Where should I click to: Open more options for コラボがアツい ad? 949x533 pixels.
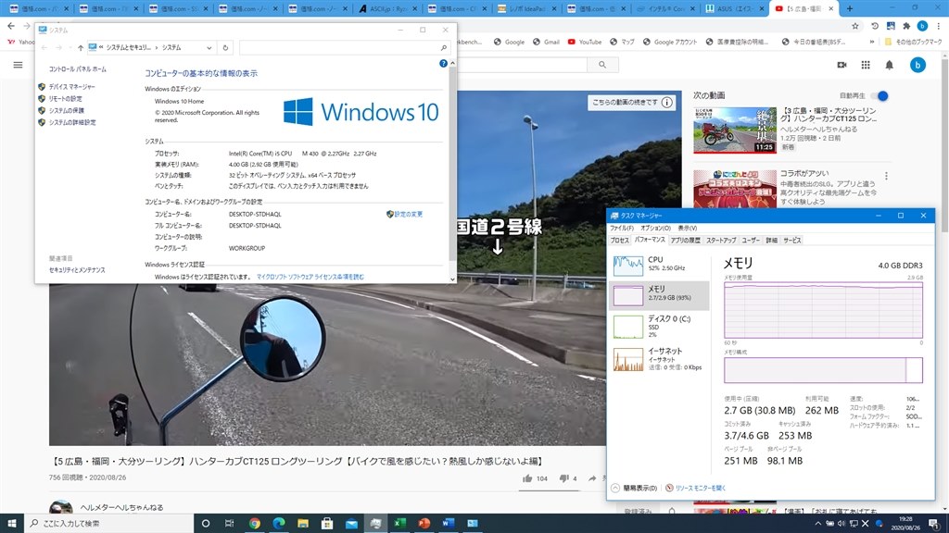[x=886, y=176]
